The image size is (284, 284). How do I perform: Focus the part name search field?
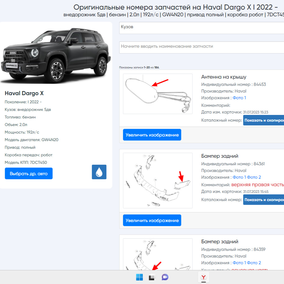point(202,47)
